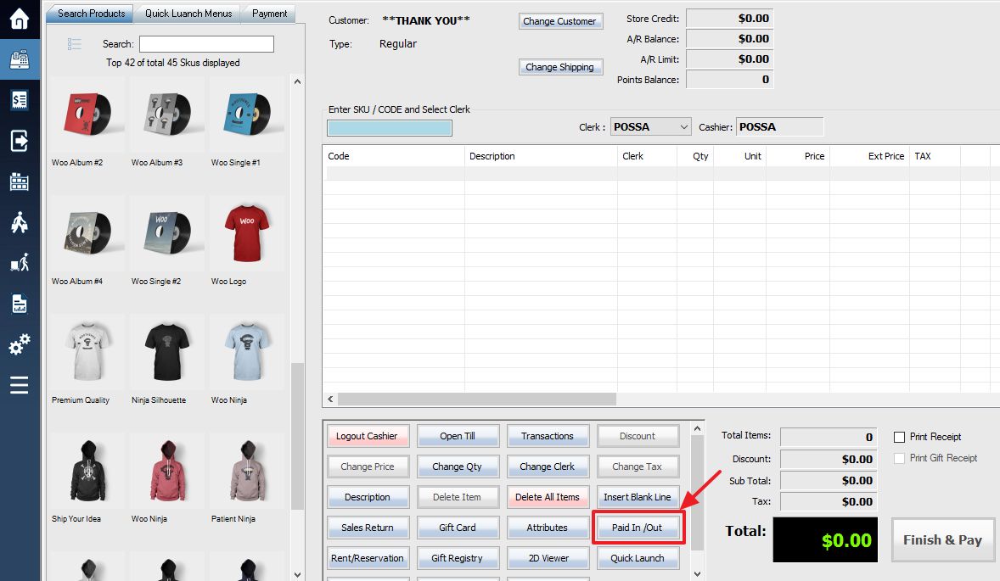
Task: Switch to the Payment tab
Action: pos(269,14)
